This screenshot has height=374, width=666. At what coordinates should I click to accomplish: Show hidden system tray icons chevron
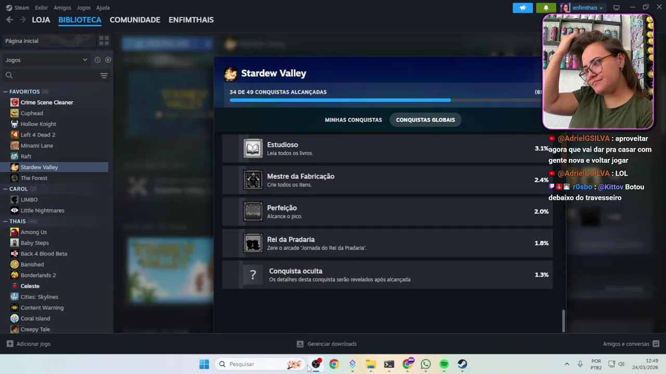tap(567, 364)
